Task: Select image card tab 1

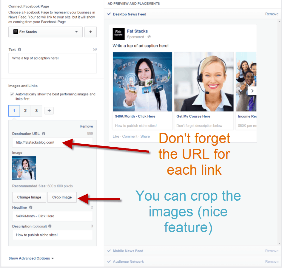Action: point(14,111)
